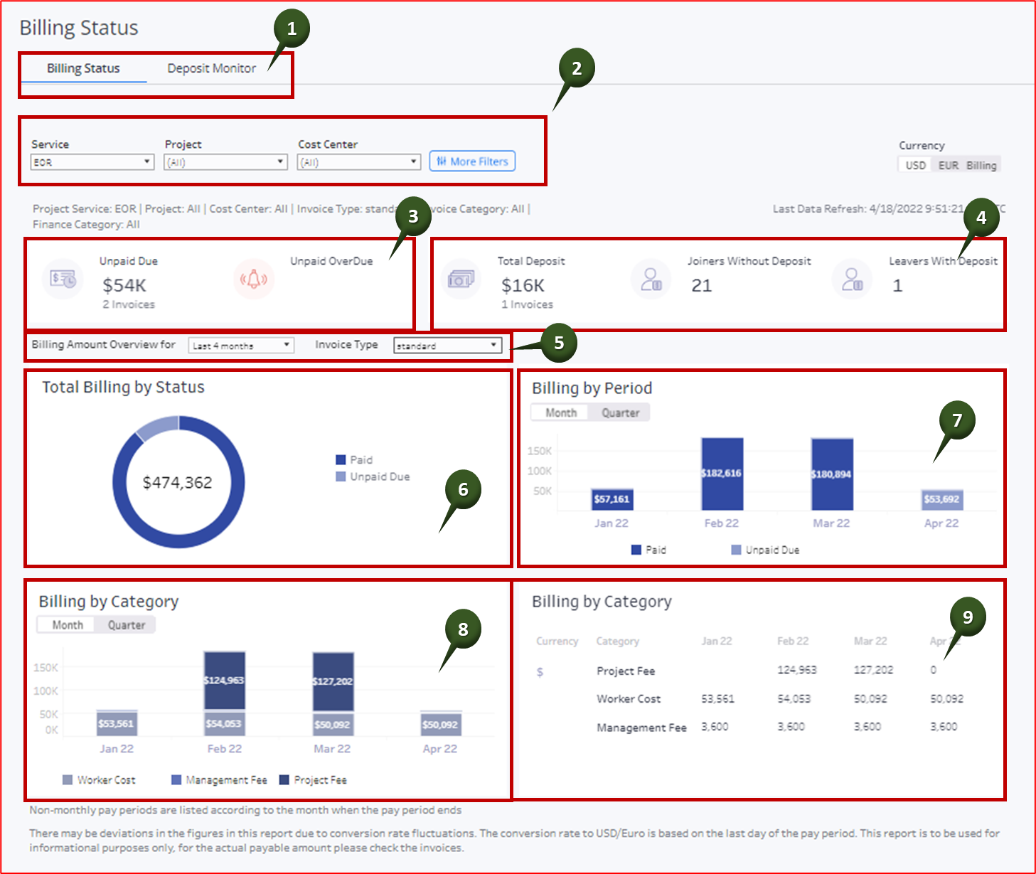
Task: Click the Feb 22 bar in Billing by Period
Action: coord(721,473)
